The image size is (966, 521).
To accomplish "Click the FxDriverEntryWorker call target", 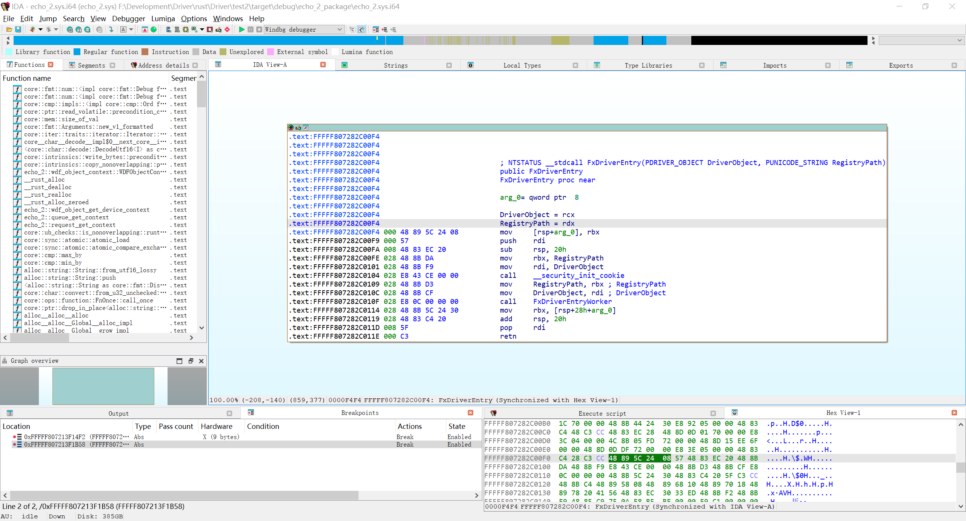I will [x=572, y=302].
